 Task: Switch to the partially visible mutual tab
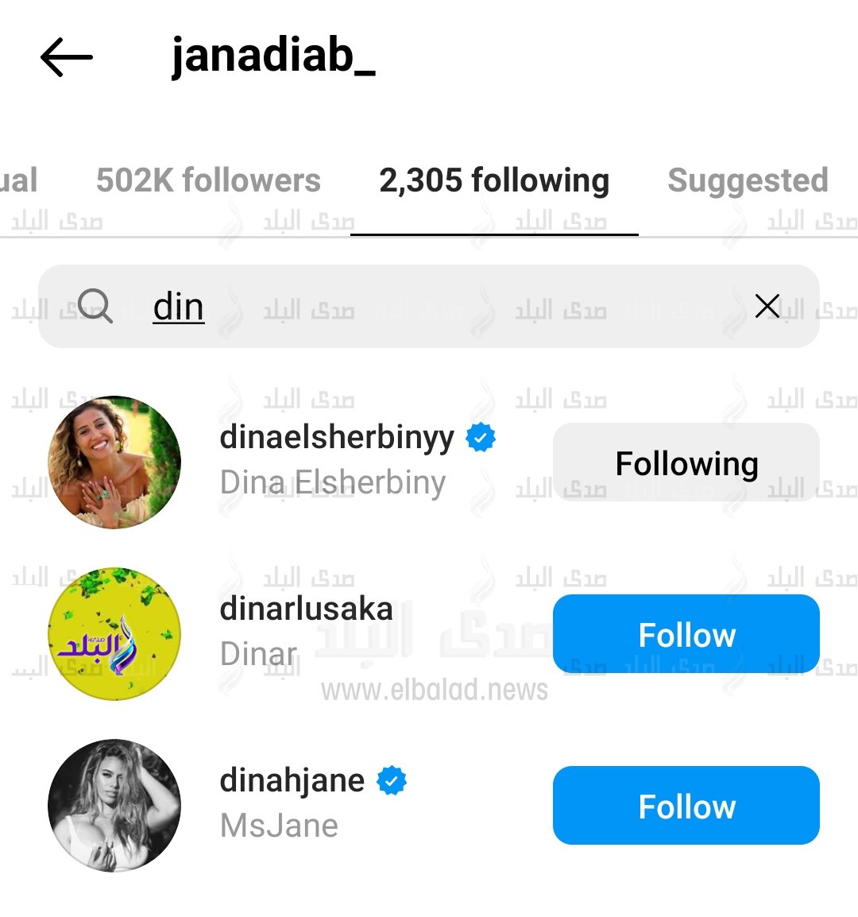tap(19, 180)
